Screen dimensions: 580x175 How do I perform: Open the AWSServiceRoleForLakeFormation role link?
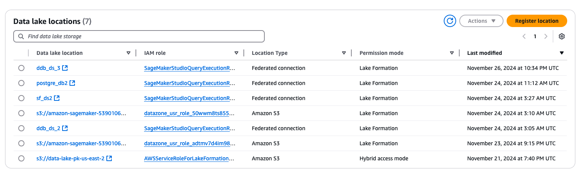coord(189,158)
